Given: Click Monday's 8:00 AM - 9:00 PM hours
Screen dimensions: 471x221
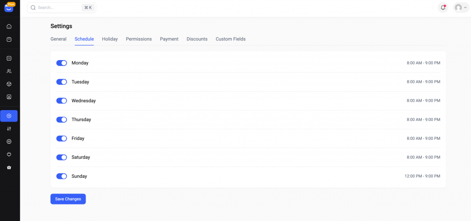Looking at the screenshot, I should pyautogui.click(x=424, y=63).
